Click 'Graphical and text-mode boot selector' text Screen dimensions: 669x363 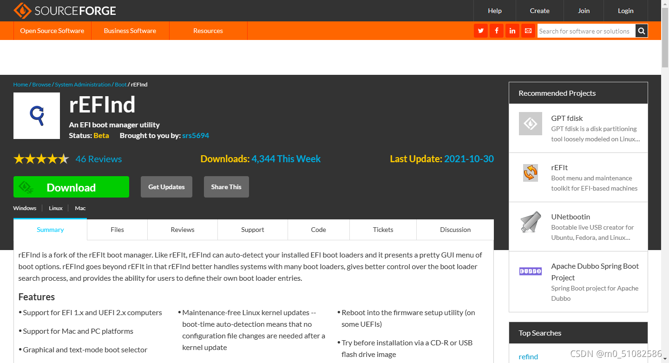[85, 350]
